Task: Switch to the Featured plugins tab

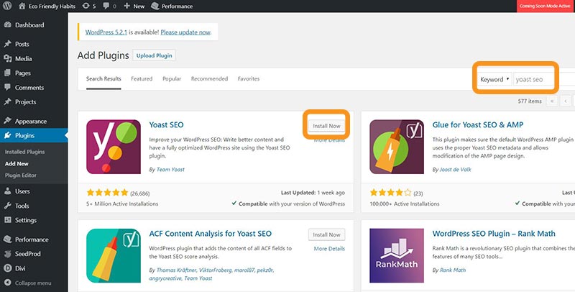Action: [142, 78]
